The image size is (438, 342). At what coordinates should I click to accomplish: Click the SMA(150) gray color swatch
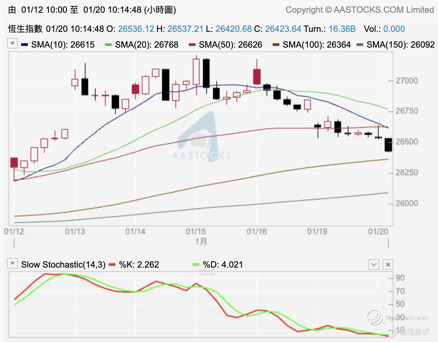point(360,45)
